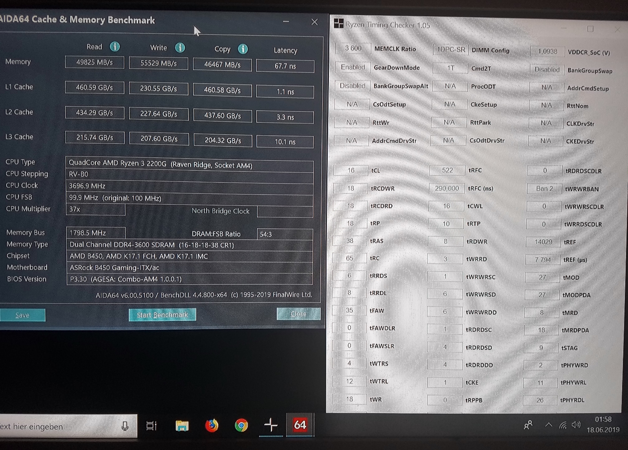This screenshot has height=450, width=628.
Task: Click the tCL value 16
Action: click(x=351, y=170)
